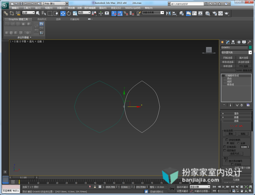Enable the 线段端点 checkbox

click(225, 150)
